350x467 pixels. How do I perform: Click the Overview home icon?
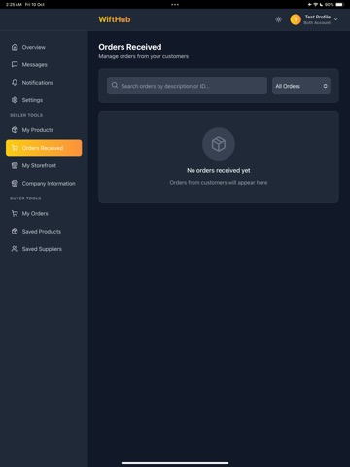[15, 47]
